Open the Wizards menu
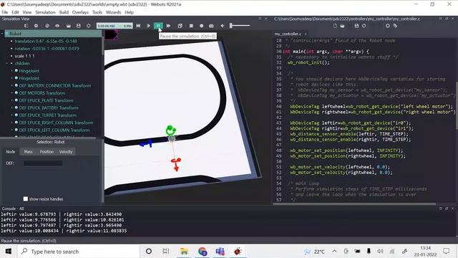The width and height of the screenshot is (458, 258). [x=113, y=12]
